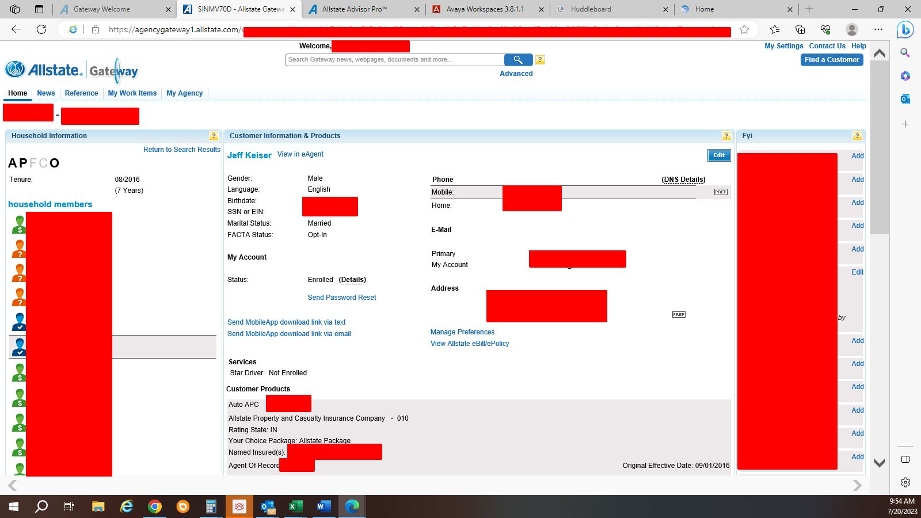
Task: Open the Bing chat sidebar icon
Action: (905, 29)
